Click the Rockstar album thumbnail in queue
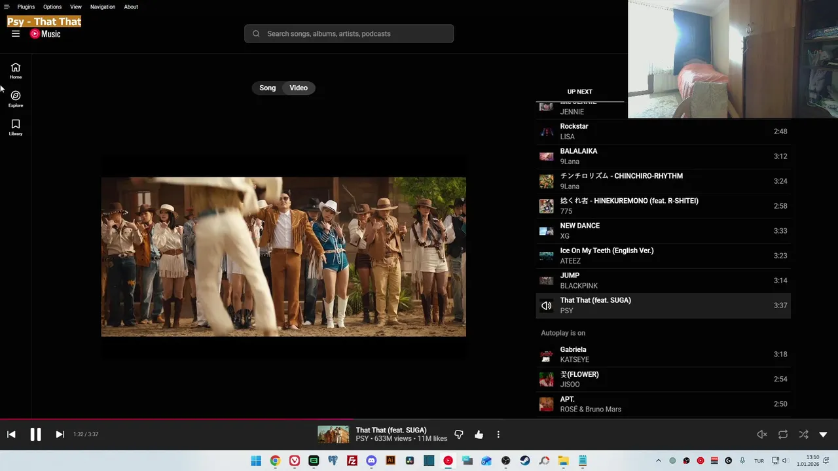 [546, 131]
